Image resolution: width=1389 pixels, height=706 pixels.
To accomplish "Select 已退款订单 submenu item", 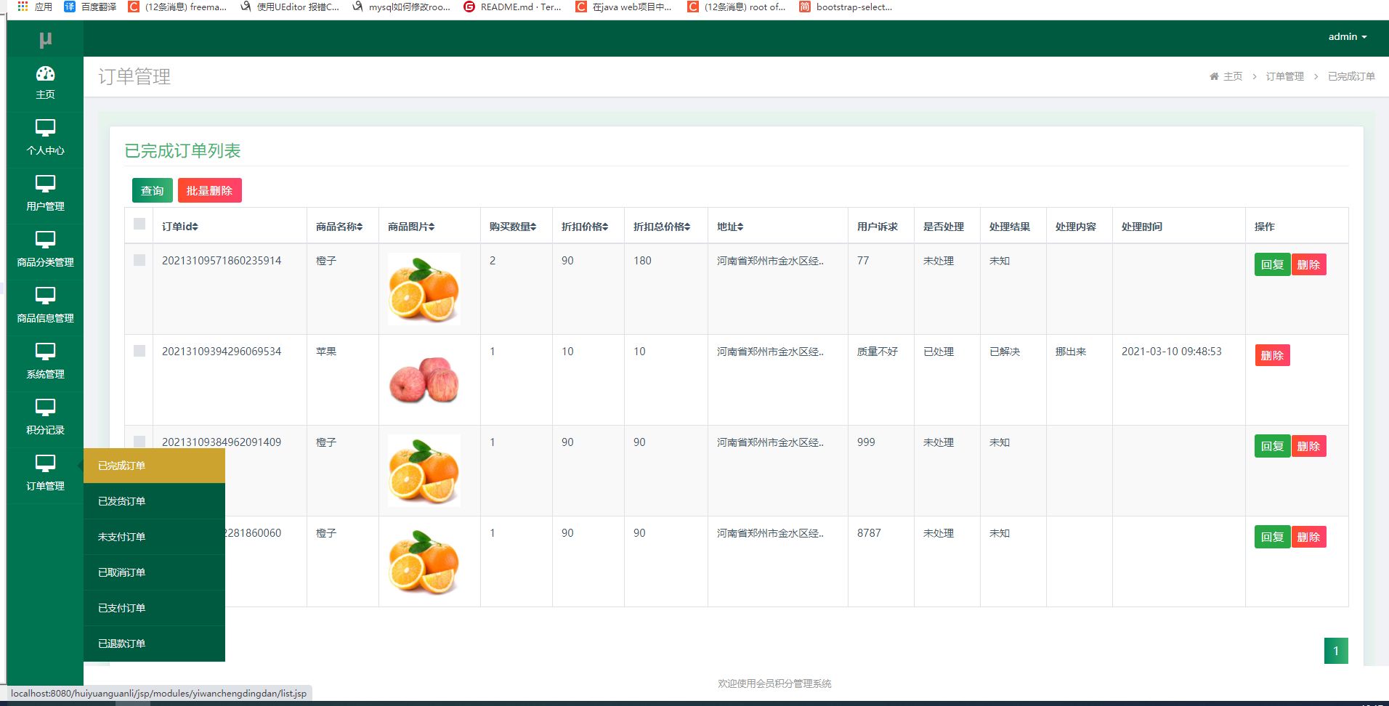I will click(x=154, y=644).
